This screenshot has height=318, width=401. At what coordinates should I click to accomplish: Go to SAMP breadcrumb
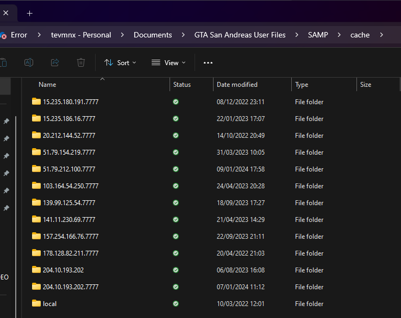[x=318, y=35]
